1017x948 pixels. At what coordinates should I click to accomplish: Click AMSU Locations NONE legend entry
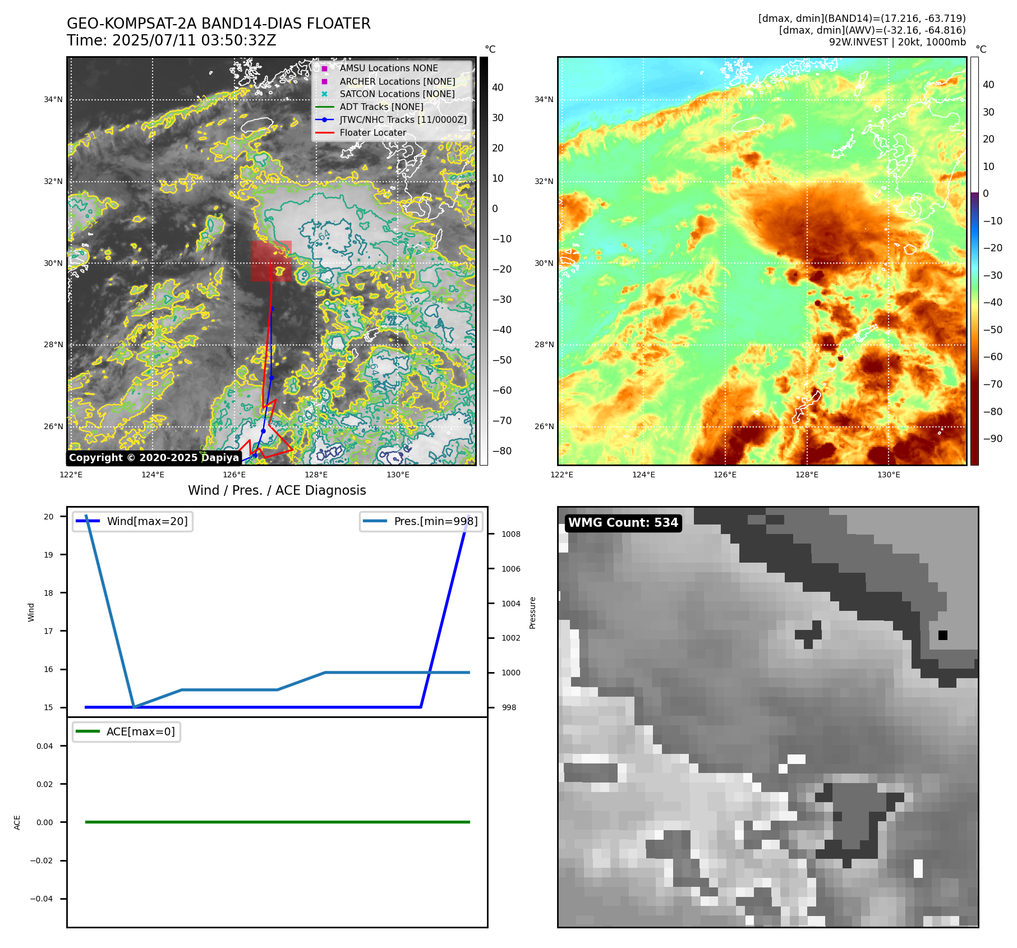click(389, 68)
